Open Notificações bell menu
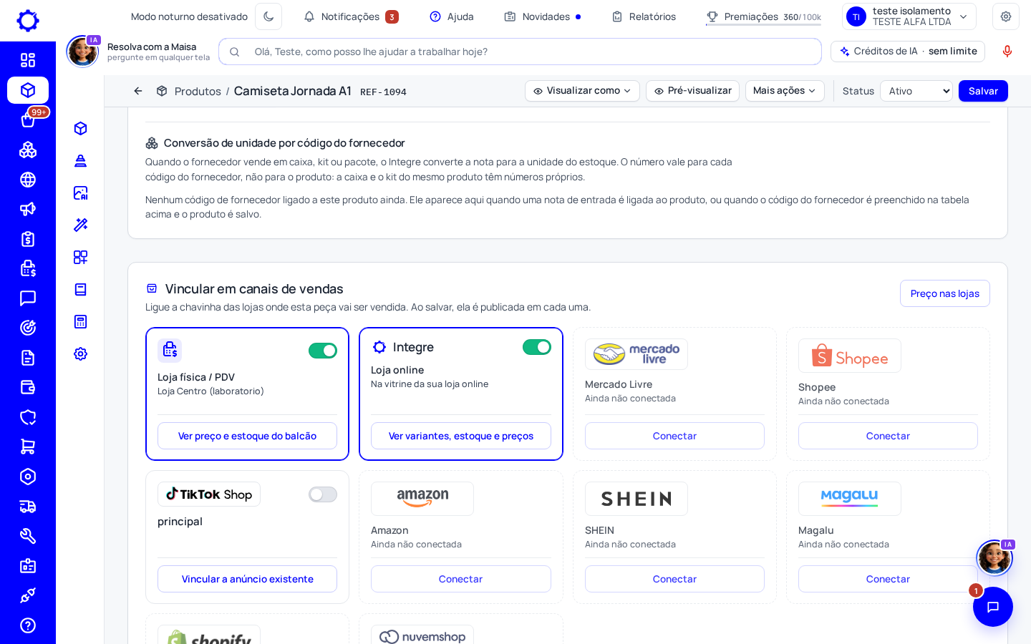The image size is (1031, 644). [351, 16]
